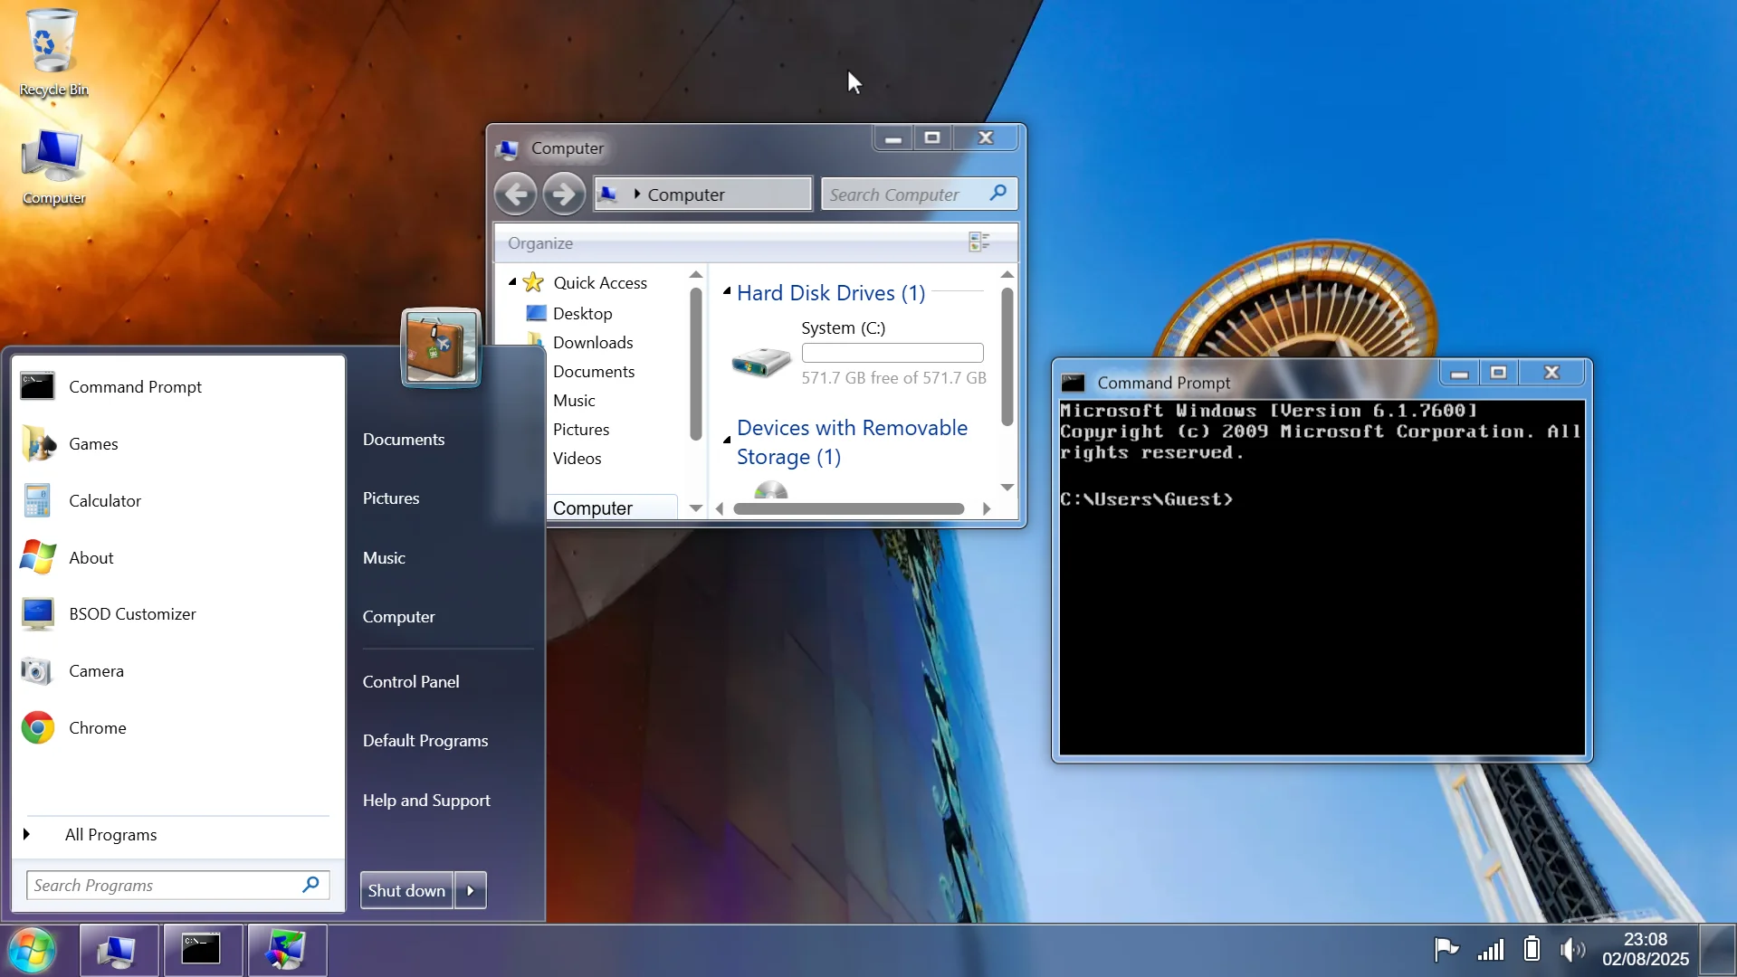Open the volume control in the system tray
1737x977 pixels.
1572,949
